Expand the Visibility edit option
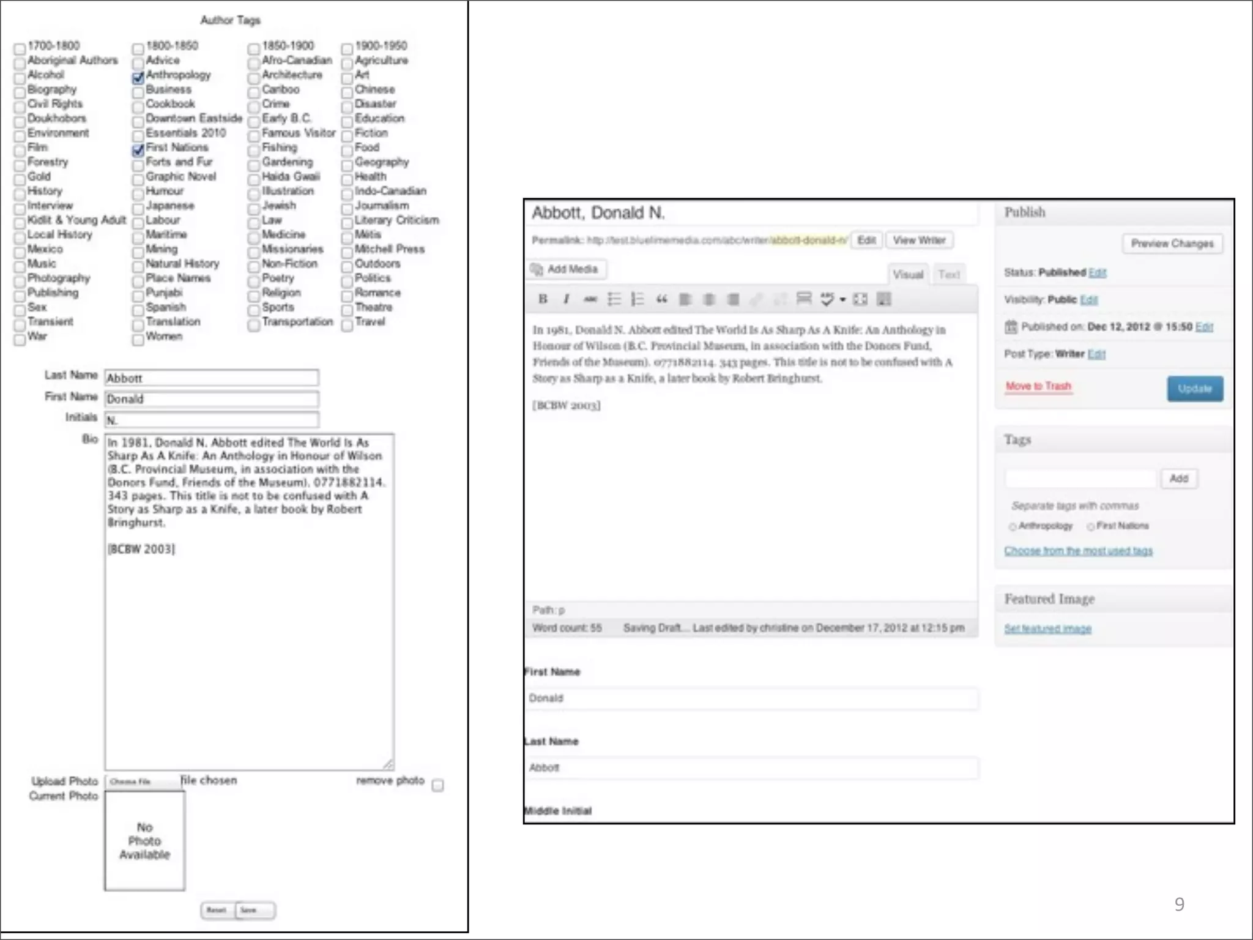Image resolution: width=1253 pixels, height=940 pixels. [x=1089, y=299]
